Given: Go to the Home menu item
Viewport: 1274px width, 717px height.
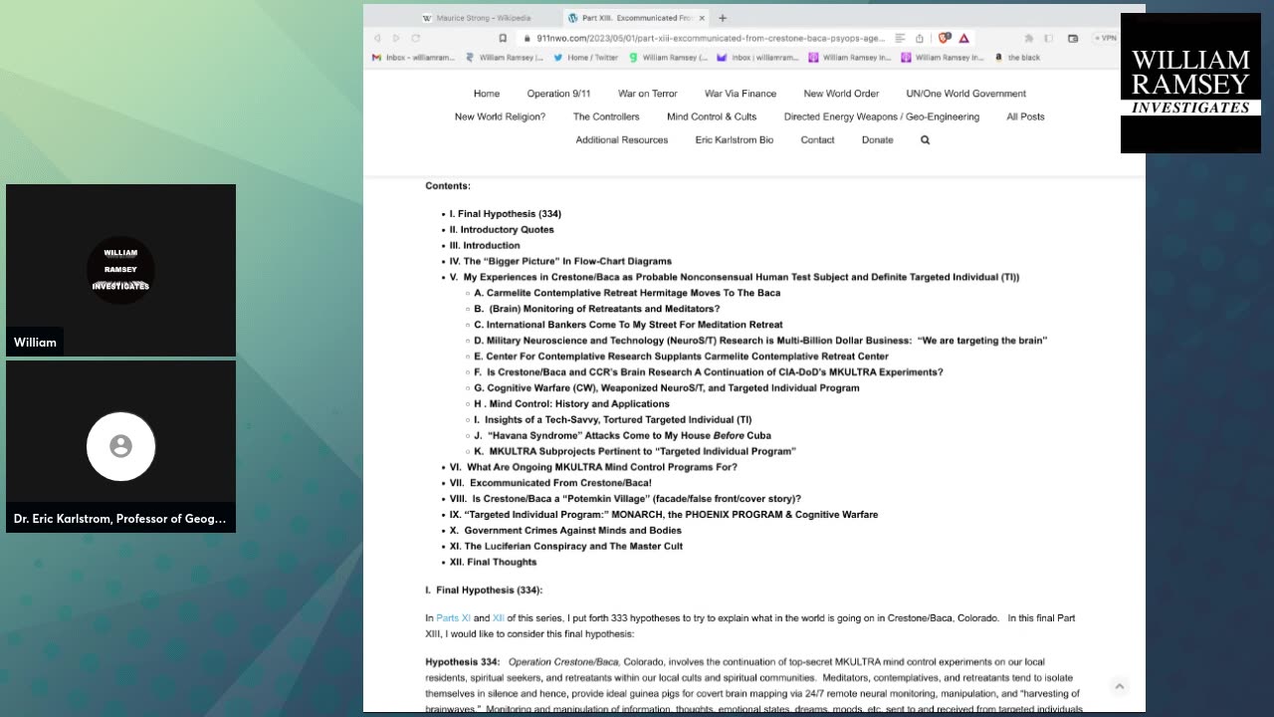Looking at the screenshot, I should (487, 94).
